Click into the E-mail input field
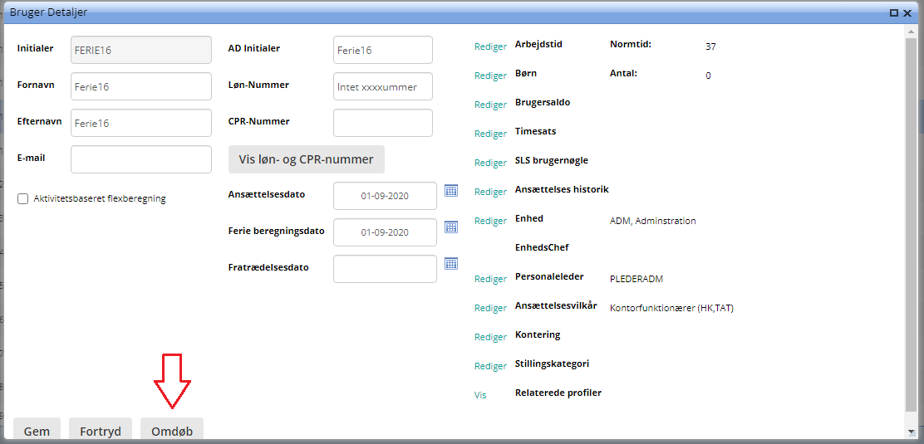The width and height of the screenshot is (924, 444). click(x=141, y=159)
